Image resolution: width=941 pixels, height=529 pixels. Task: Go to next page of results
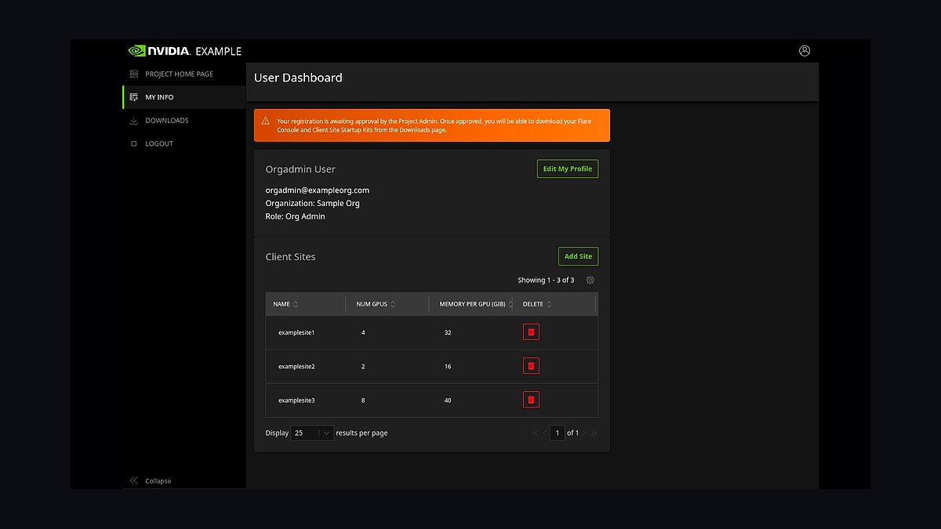[x=584, y=433]
